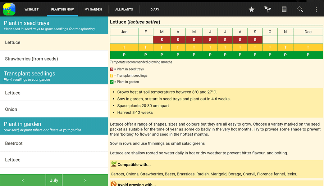Click the seedling plant icon in toolbar
The width and height of the screenshot is (324, 186).
pyautogui.click(x=267, y=10)
